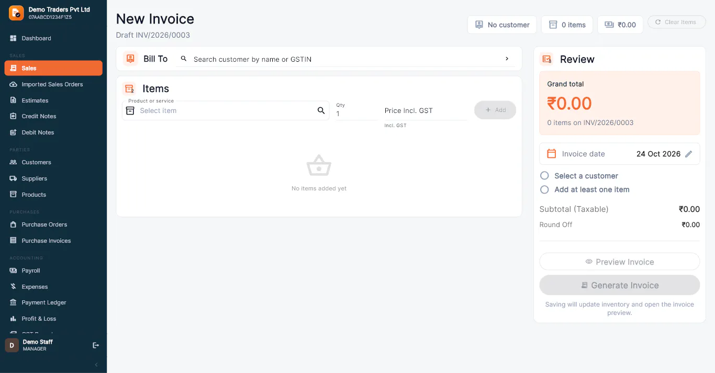The height and width of the screenshot is (373, 715).
Task: Click the Payment Ledger bank icon
Action: click(x=14, y=302)
